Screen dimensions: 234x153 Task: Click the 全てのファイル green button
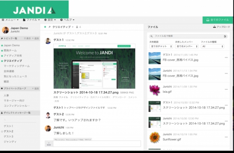(x=218, y=20)
